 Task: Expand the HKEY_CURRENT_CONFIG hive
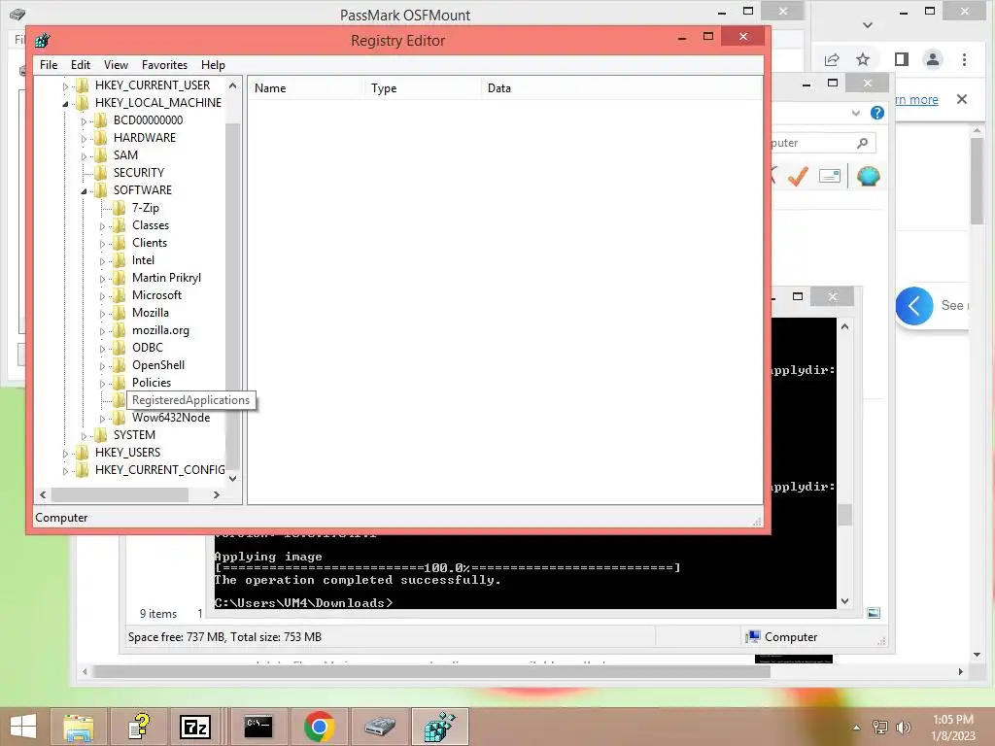point(65,471)
